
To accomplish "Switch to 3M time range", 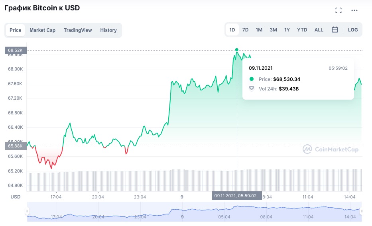I will [273, 30].
